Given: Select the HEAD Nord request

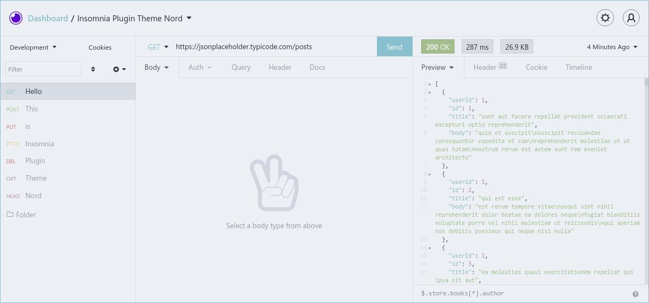Looking at the screenshot, I should [x=68, y=195].
